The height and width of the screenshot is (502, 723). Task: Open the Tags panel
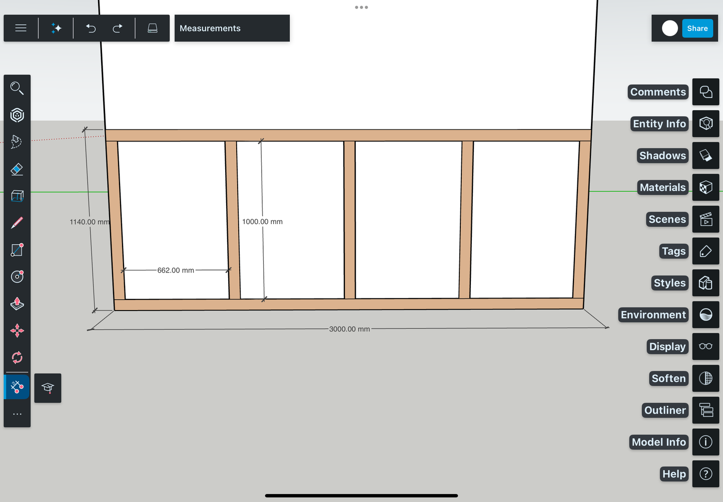tap(705, 251)
